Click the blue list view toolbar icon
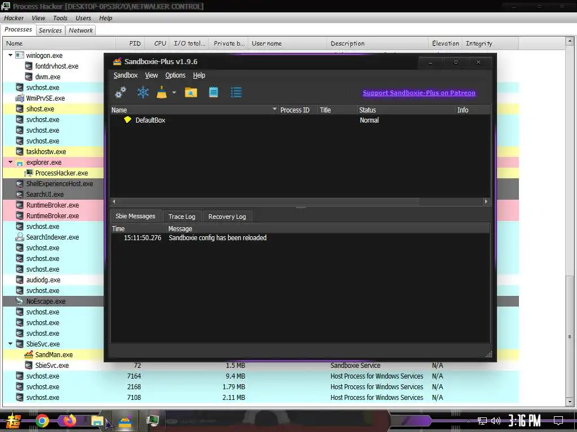This screenshot has height=432, width=577. click(236, 92)
